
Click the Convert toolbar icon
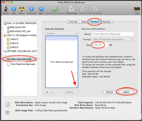(83, 9)
